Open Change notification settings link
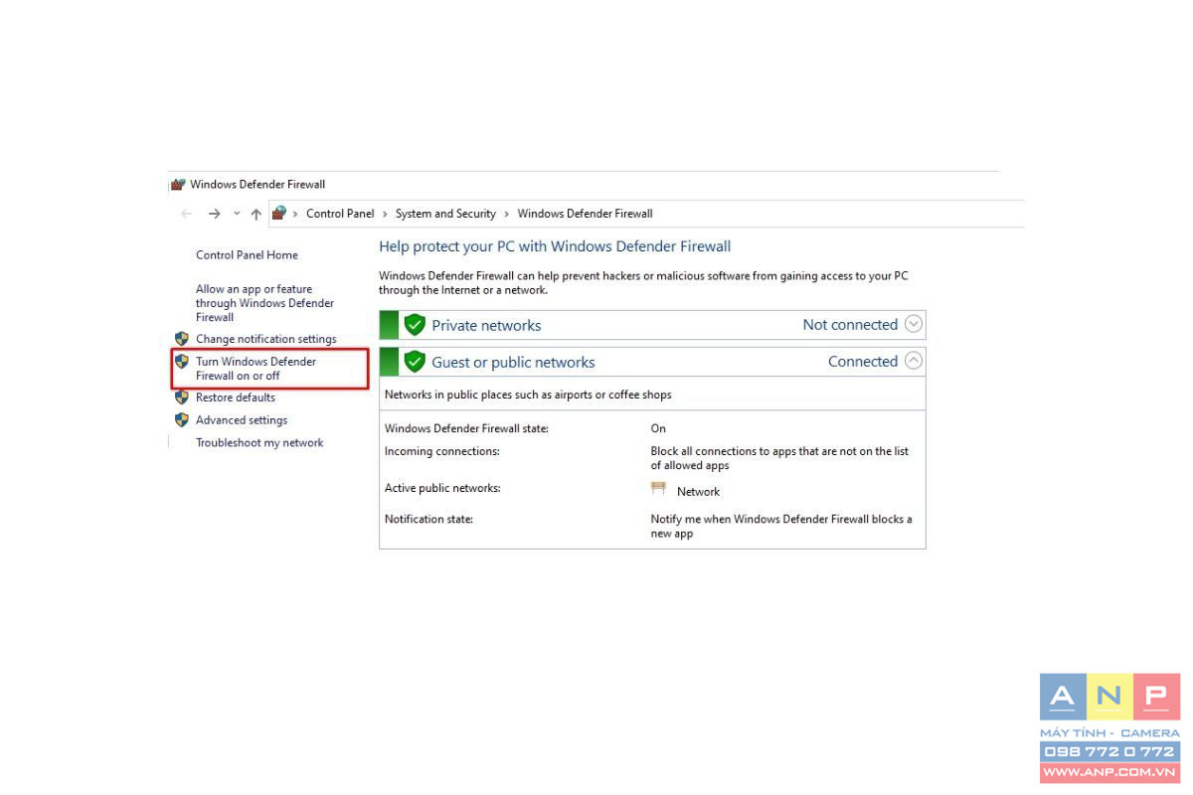This screenshot has width=1193, height=795. pyautogui.click(x=266, y=339)
